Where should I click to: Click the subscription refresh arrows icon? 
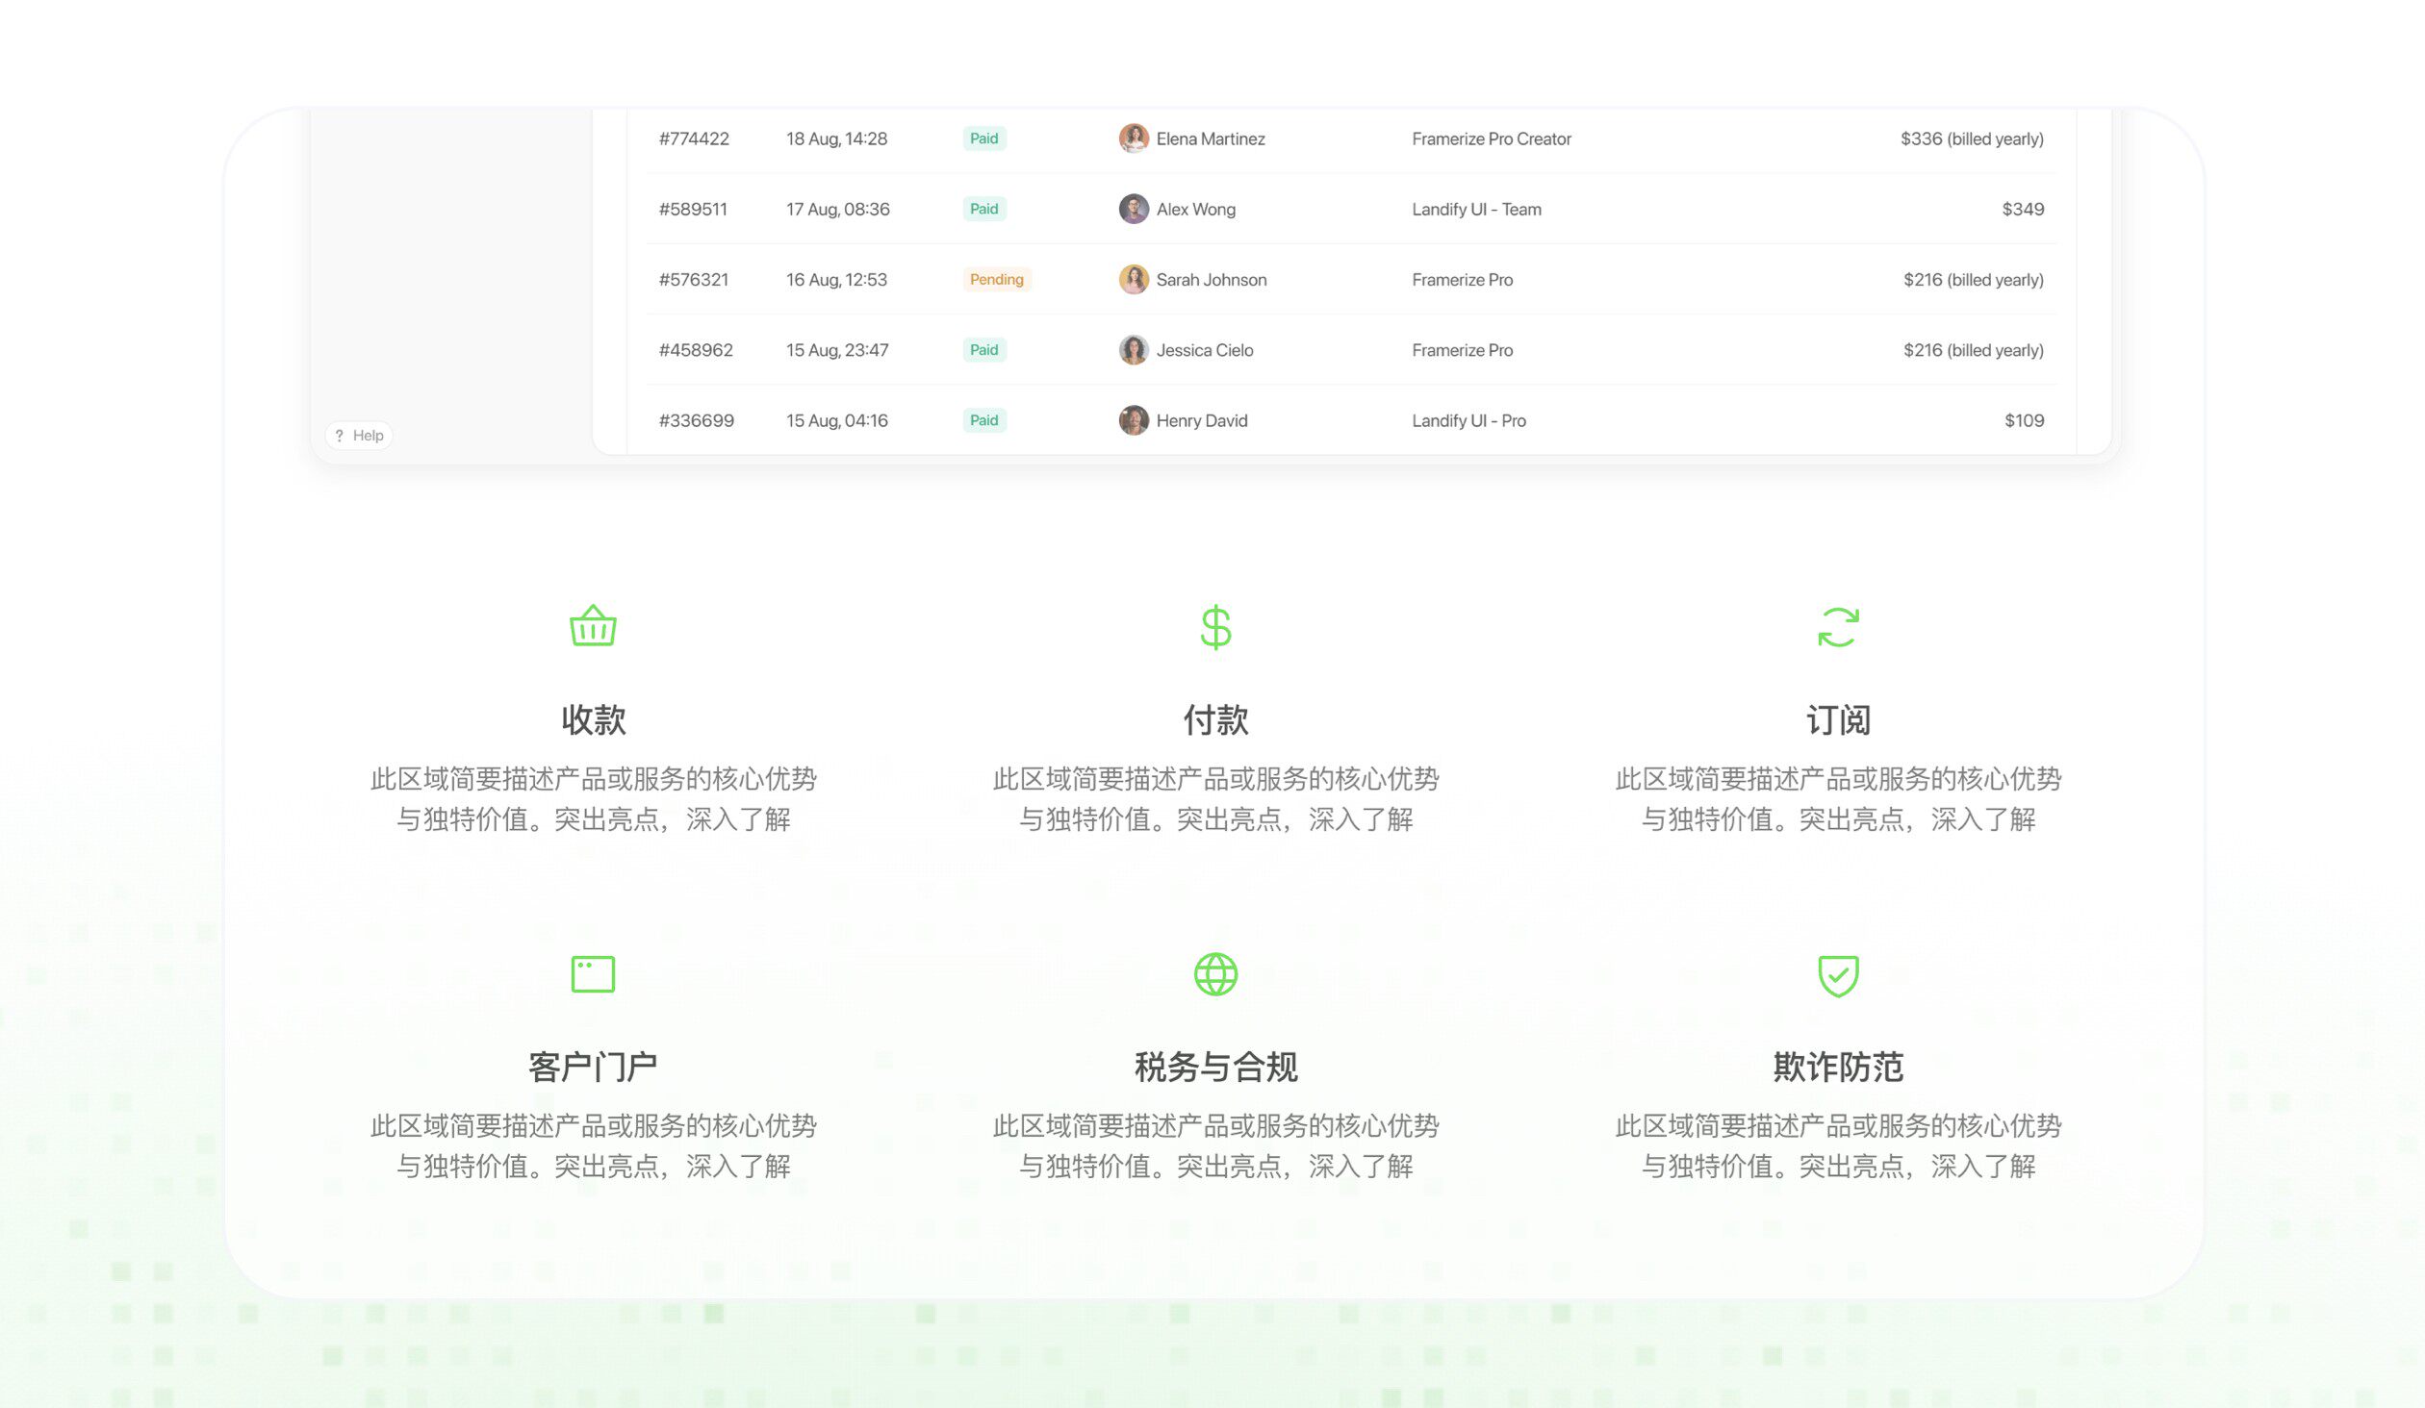click(1837, 627)
